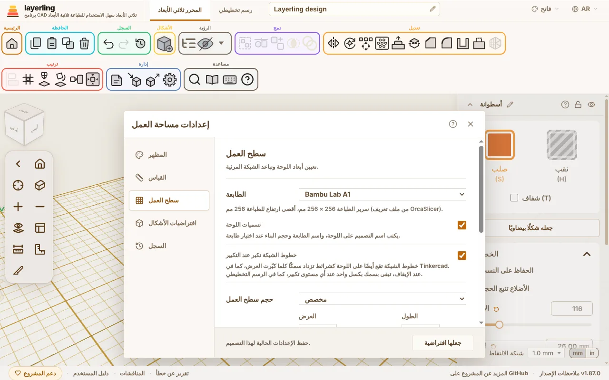
Task: Open the discussions link in footer
Action: point(132,373)
